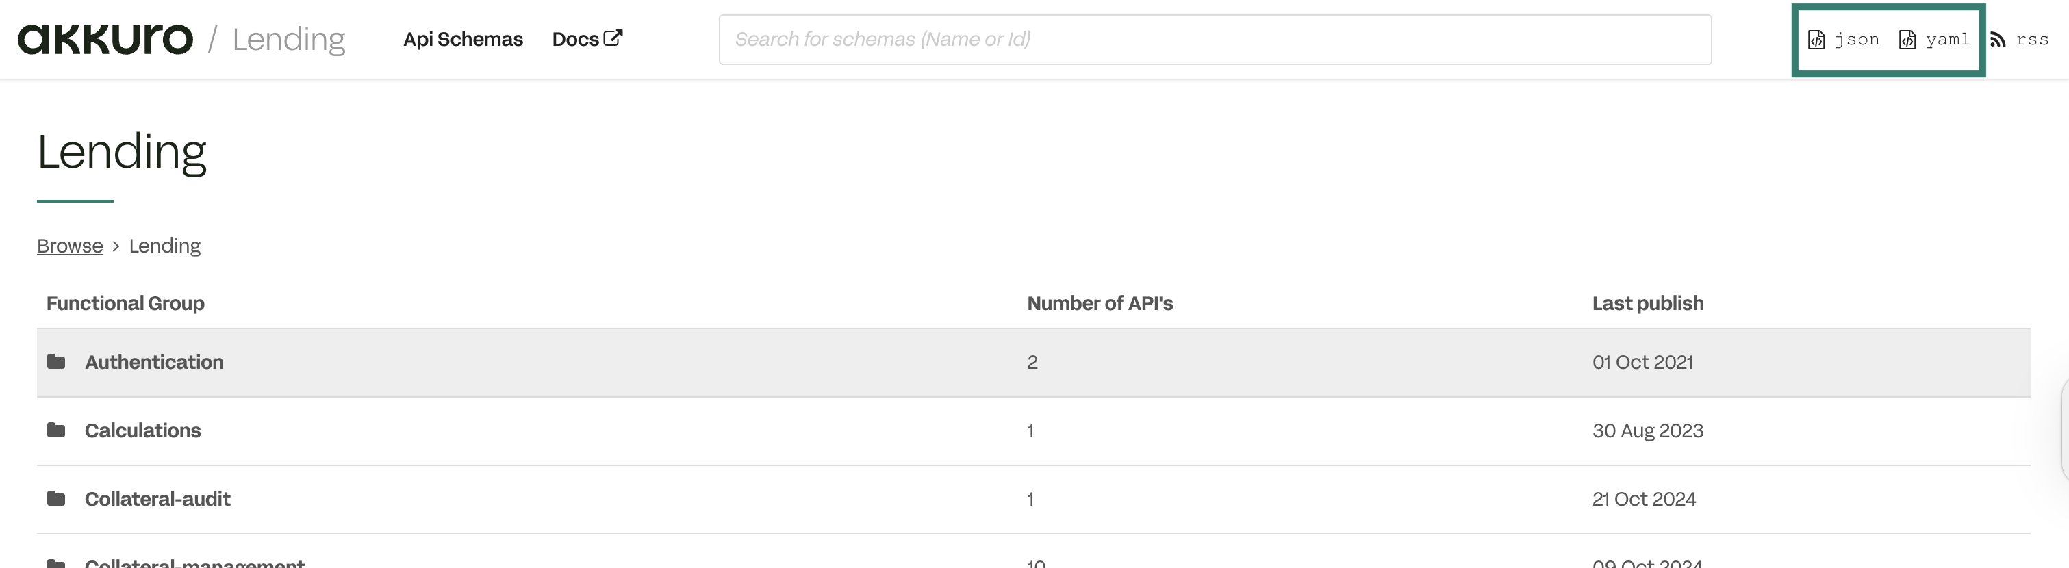
Task: Open the Api Schemas menu item
Action: (463, 38)
